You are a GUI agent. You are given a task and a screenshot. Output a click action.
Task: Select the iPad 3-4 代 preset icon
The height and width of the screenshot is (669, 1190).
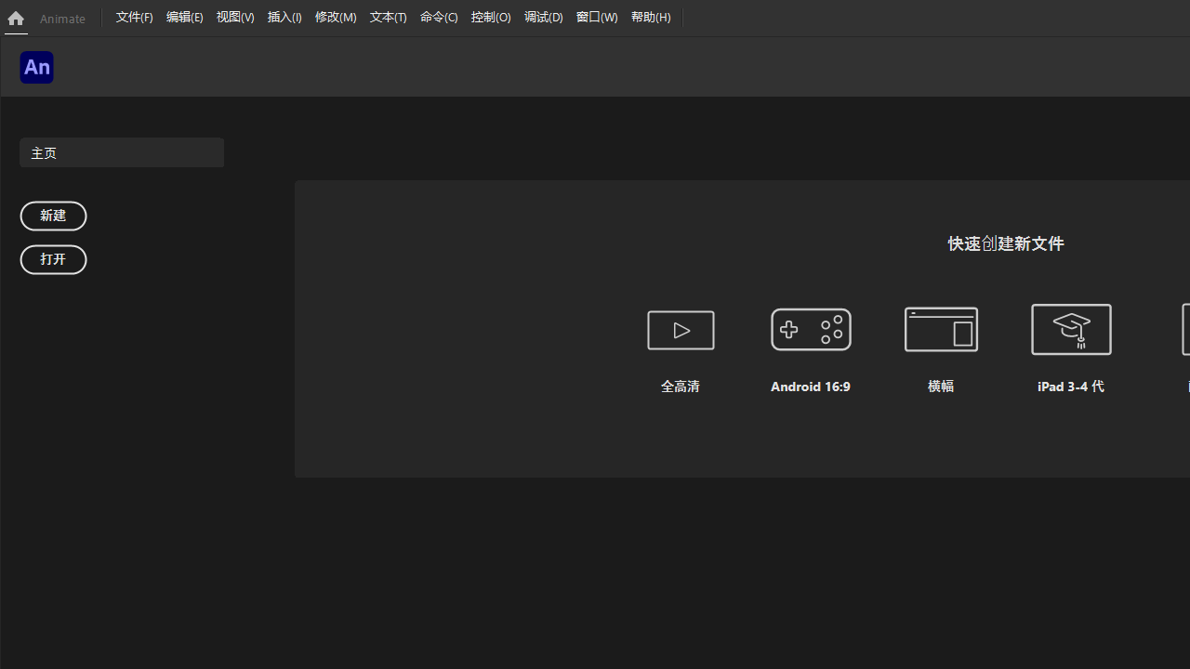(1070, 330)
